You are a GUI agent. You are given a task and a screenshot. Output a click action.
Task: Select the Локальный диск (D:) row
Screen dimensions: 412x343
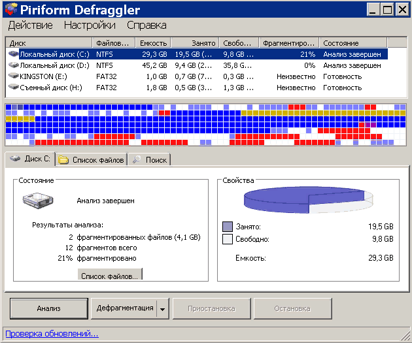197,65
